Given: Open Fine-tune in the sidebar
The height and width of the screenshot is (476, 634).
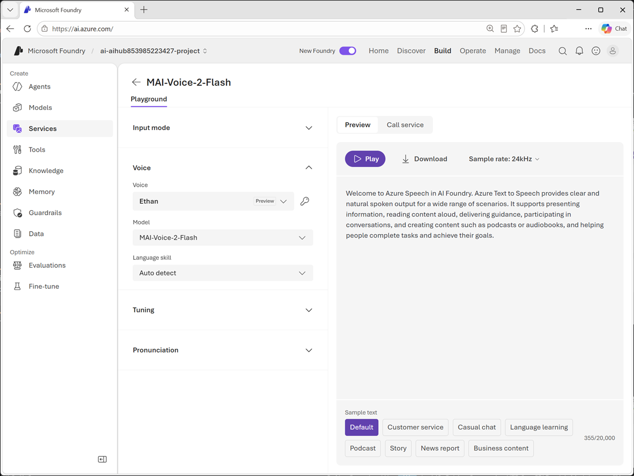Looking at the screenshot, I should (x=60, y=286).
